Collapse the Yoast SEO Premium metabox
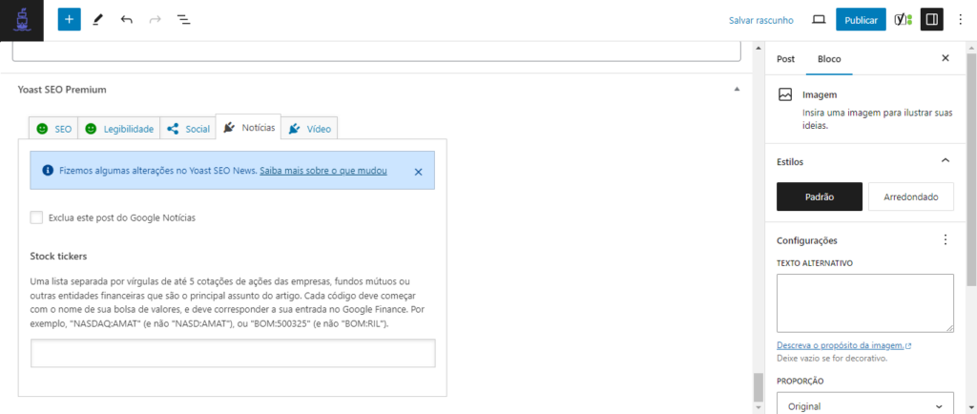This screenshot has height=414, width=977. (x=737, y=90)
